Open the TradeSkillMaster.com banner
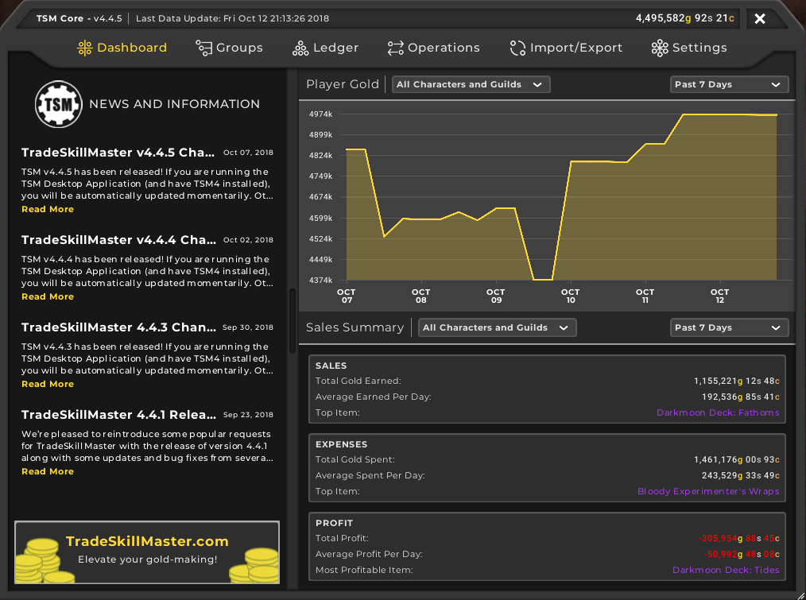 pos(147,552)
